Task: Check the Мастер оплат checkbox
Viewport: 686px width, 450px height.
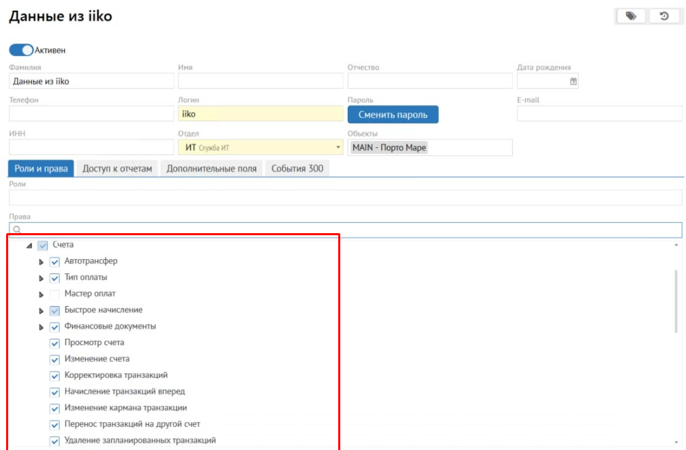Action: 55,294
